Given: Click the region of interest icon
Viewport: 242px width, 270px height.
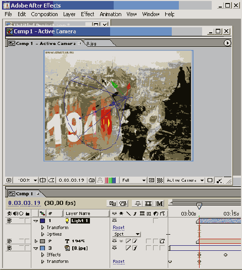Looking at the screenshot, I should tap(152, 180).
